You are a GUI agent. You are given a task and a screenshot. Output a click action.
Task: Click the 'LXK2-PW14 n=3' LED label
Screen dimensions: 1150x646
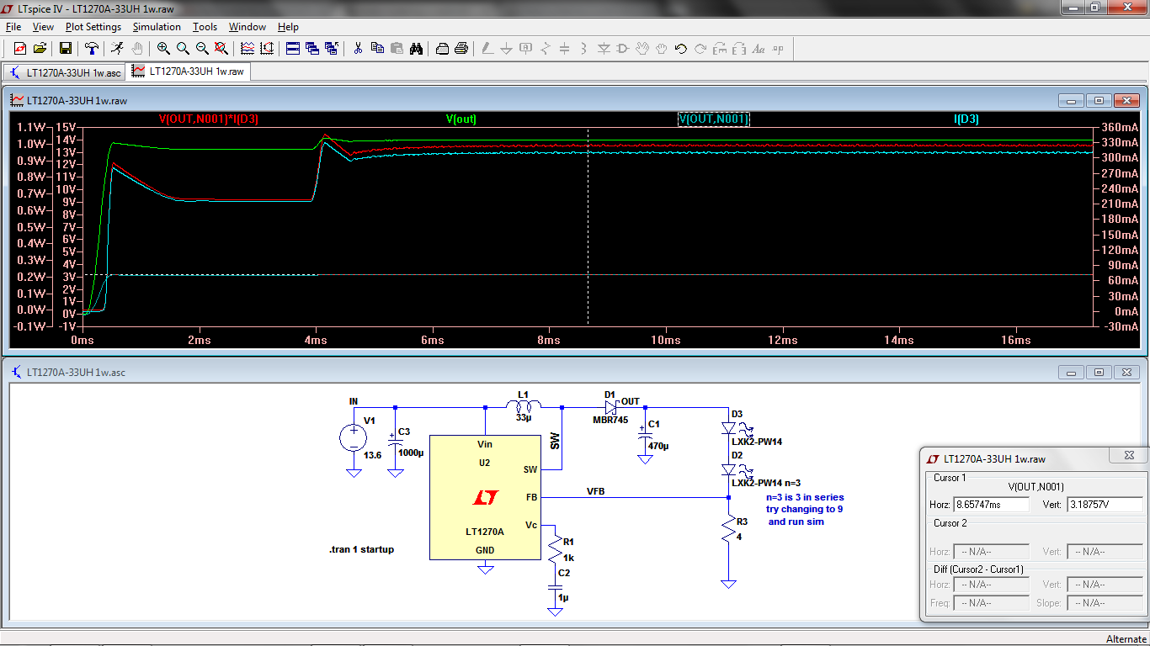tap(766, 483)
